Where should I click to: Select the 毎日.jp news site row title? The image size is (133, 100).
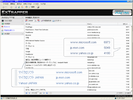pyautogui.click(x=38, y=60)
